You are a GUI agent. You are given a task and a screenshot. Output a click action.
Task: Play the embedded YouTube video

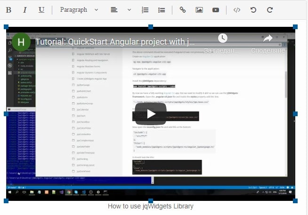(x=151, y=114)
